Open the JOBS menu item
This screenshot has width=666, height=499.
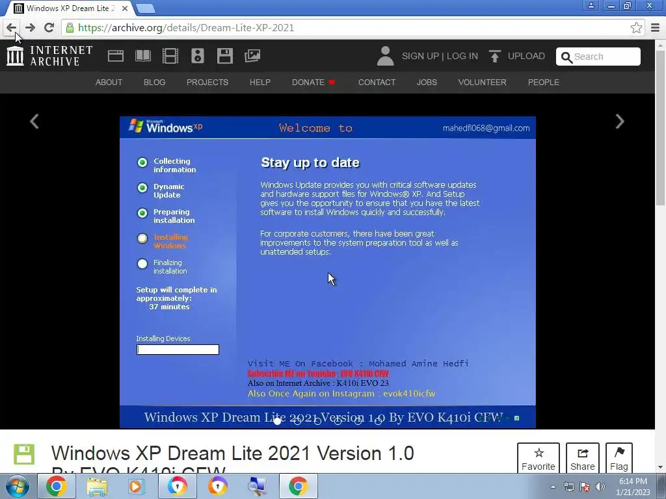(x=427, y=83)
